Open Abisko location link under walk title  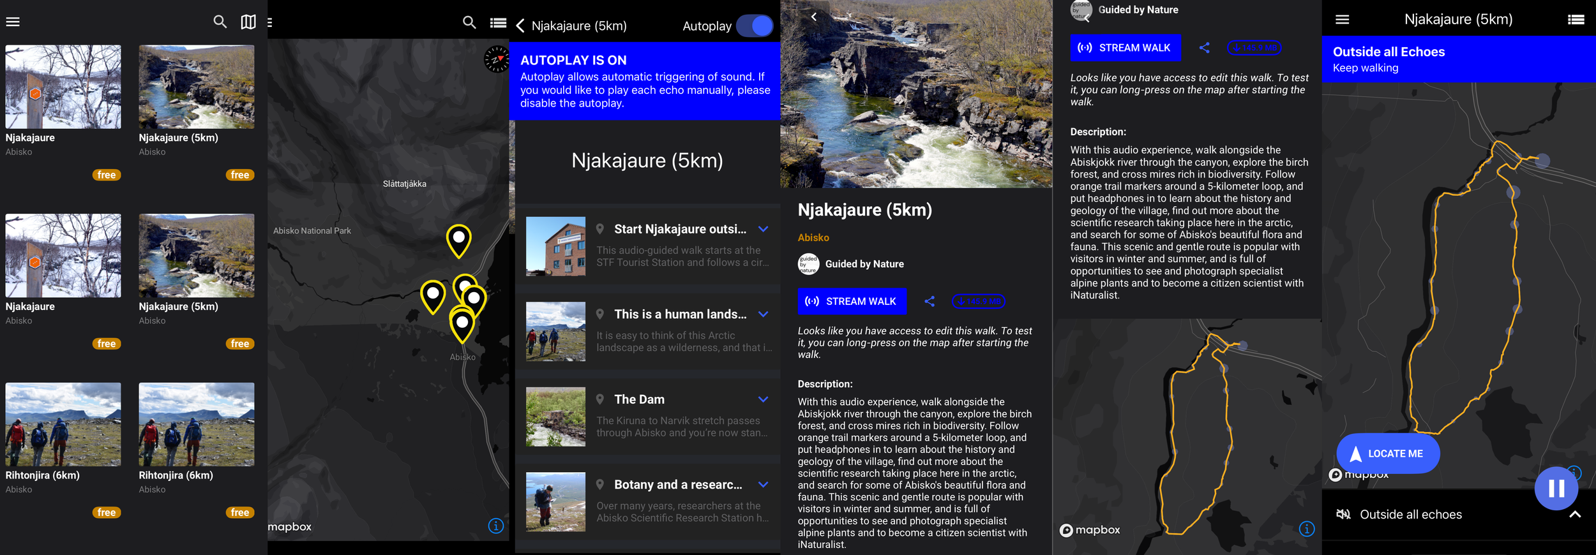pos(813,237)
